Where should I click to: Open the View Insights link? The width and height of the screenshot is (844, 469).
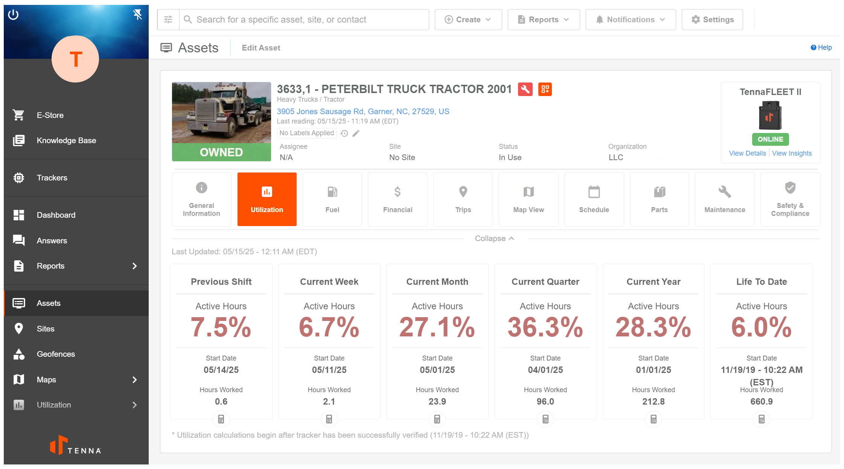pyautogui.click(x=792, y=153)
